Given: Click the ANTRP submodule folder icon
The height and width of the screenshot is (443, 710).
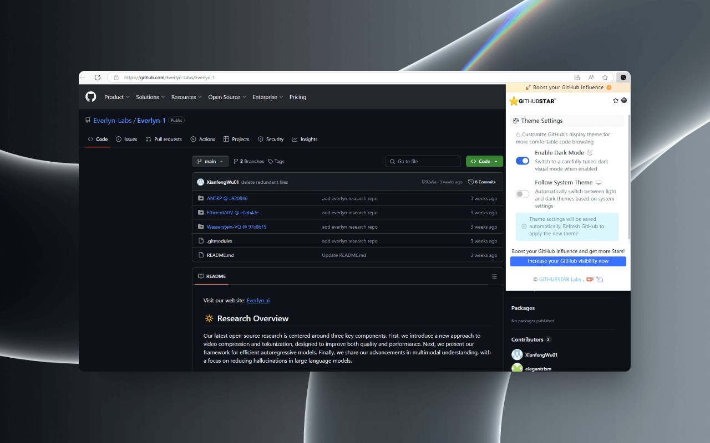Looking at the screenshot, I should (x=201, y=198).
